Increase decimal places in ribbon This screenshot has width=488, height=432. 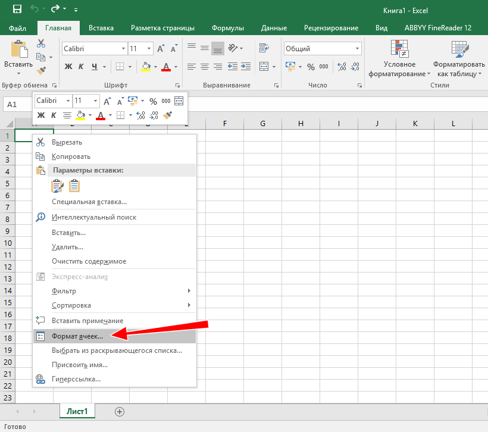point(342,67)
